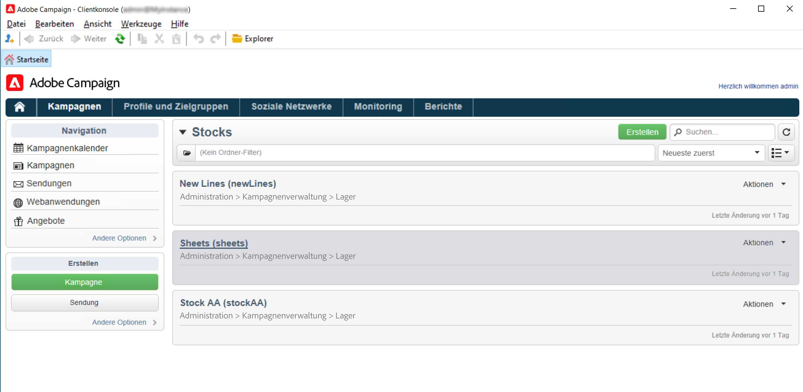Screen dimensions: 803x392
Task: Open the Neueste zuerst sort dropdown
Action: point(711,153)
